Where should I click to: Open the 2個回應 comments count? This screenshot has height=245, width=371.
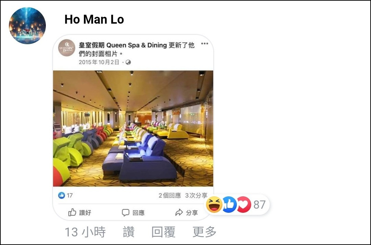170,195
